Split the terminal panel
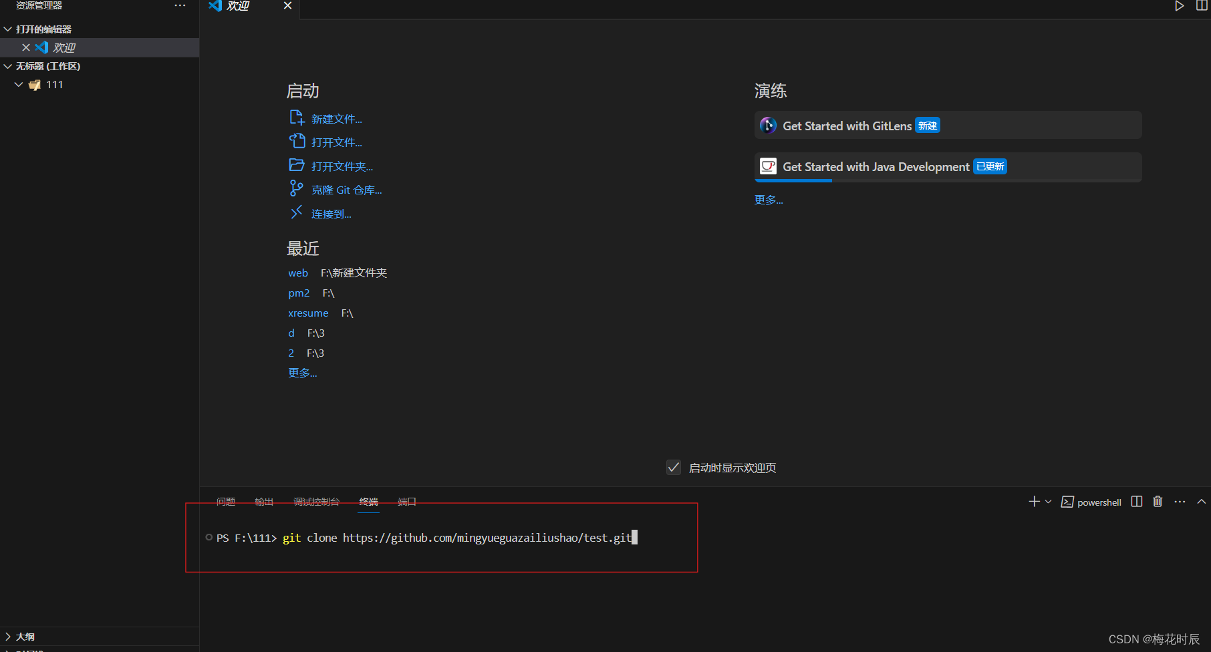Image resolution: width=1211 pixels, height=652 pixels. coord(1137,502)
